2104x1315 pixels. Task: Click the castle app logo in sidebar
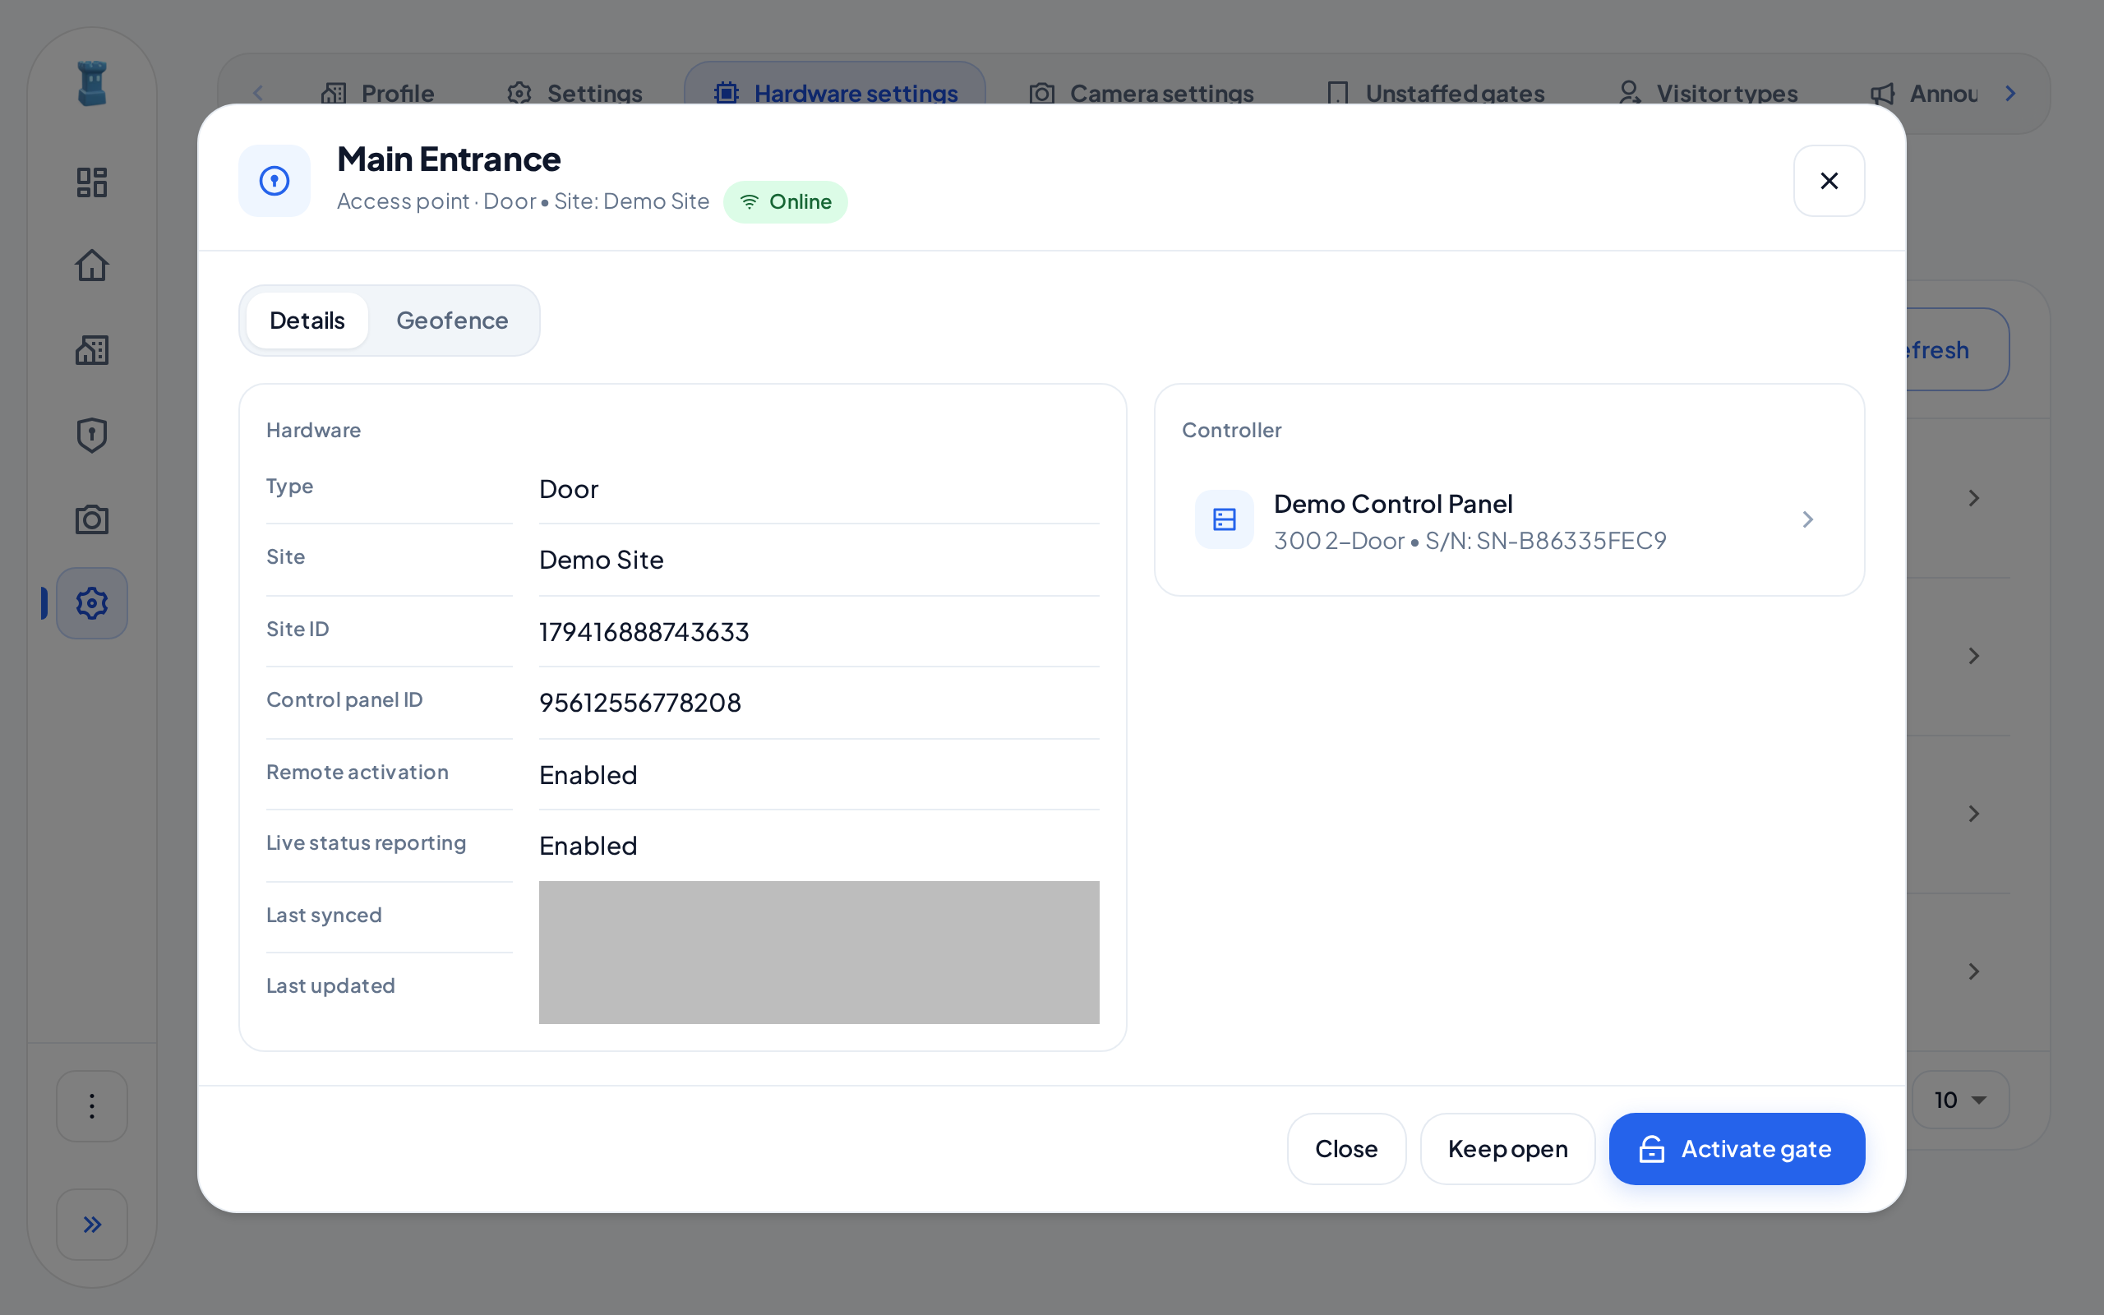(x=92, y=84)
